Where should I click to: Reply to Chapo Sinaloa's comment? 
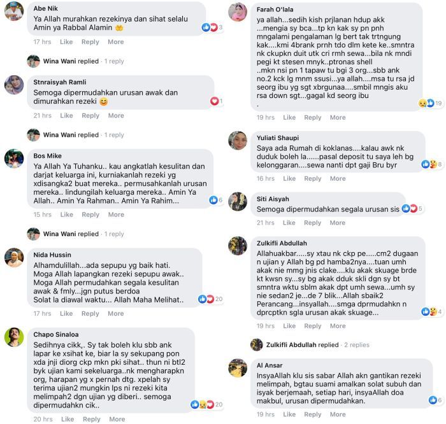[91, 420]
